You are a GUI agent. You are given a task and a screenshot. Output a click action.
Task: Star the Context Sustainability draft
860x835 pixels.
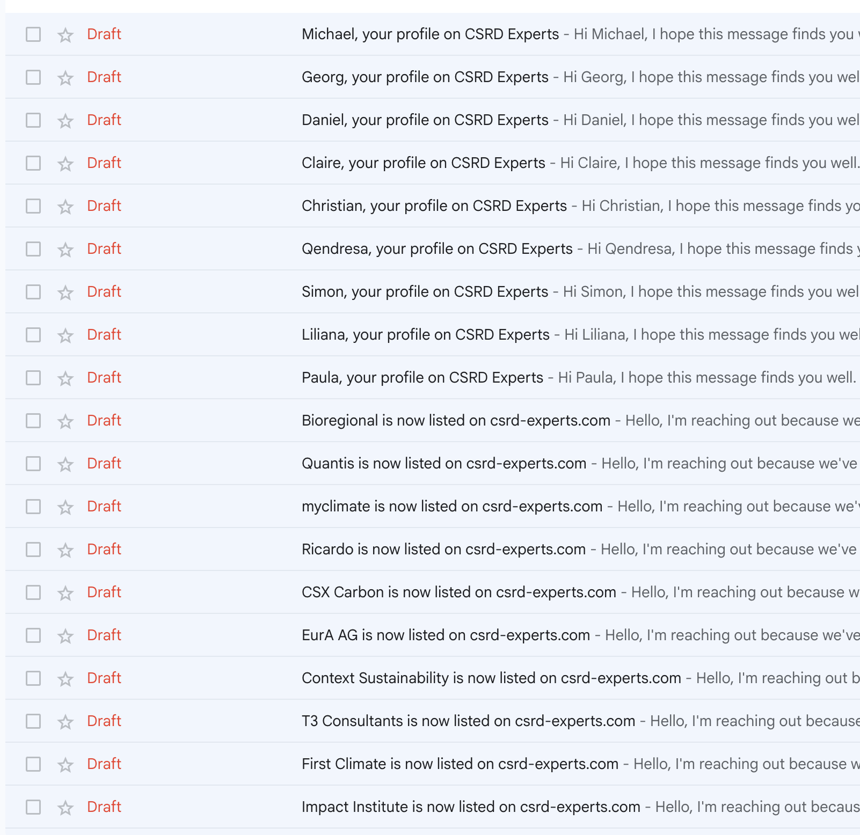pos(65,679)
